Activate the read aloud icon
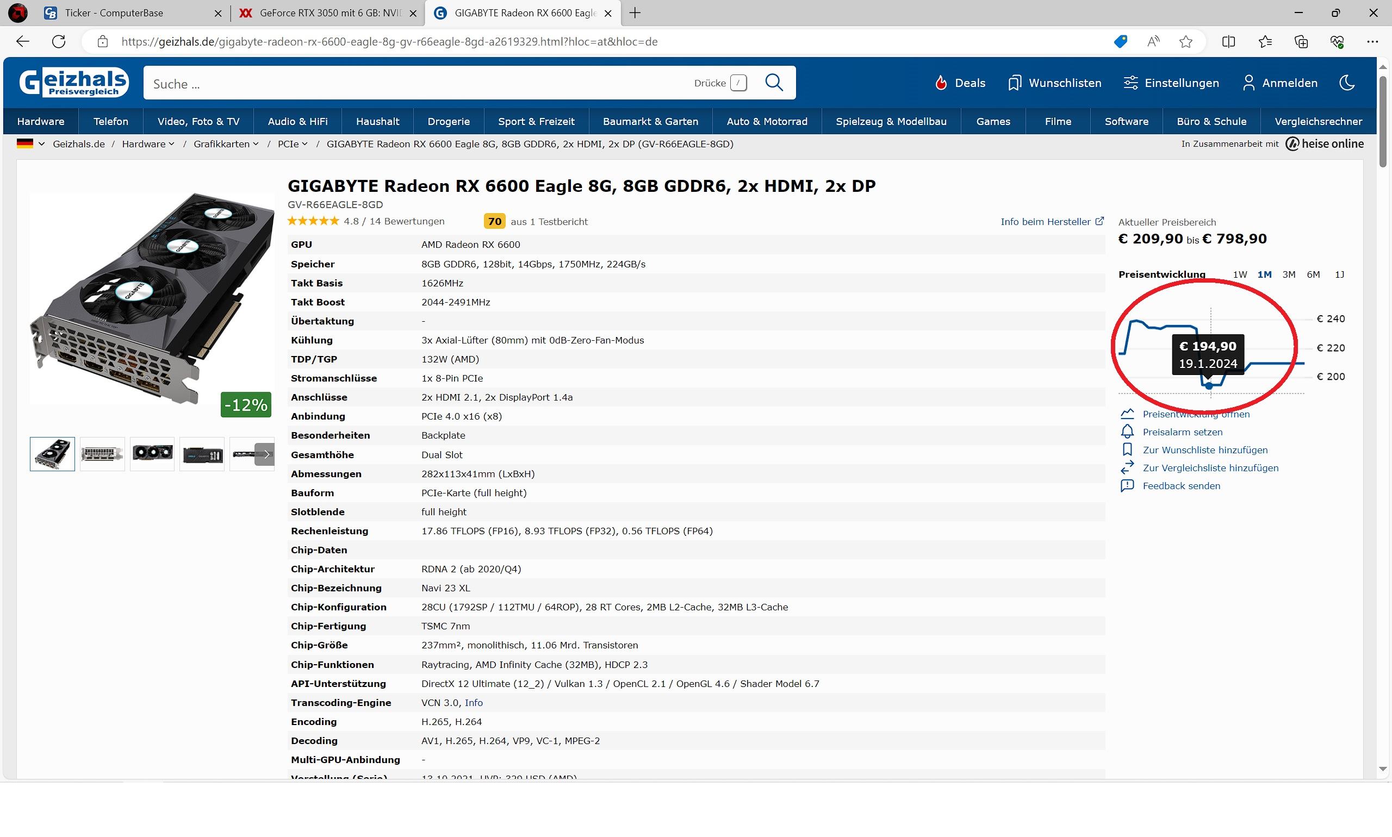The height and width of the screenshot is (837, 1392). click(1153, 41)
